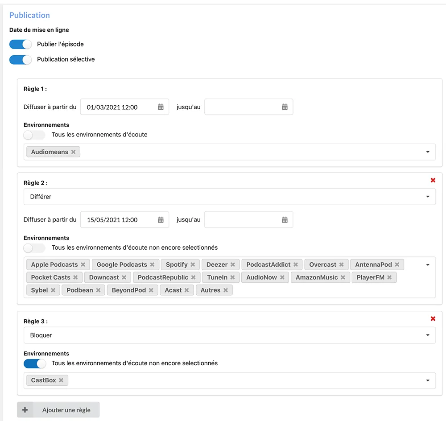Open the Différer action dropdown

pos(229,197)
